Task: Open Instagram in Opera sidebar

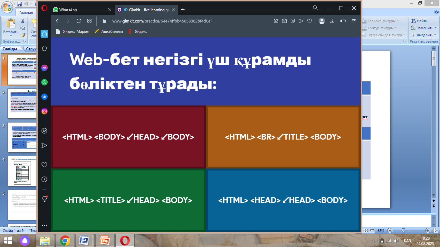Action: (x=44, y=111)
